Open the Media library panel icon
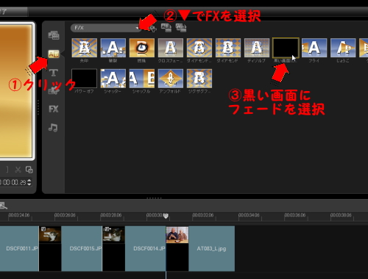Viewport: 368px width, 279px height. 54,35
